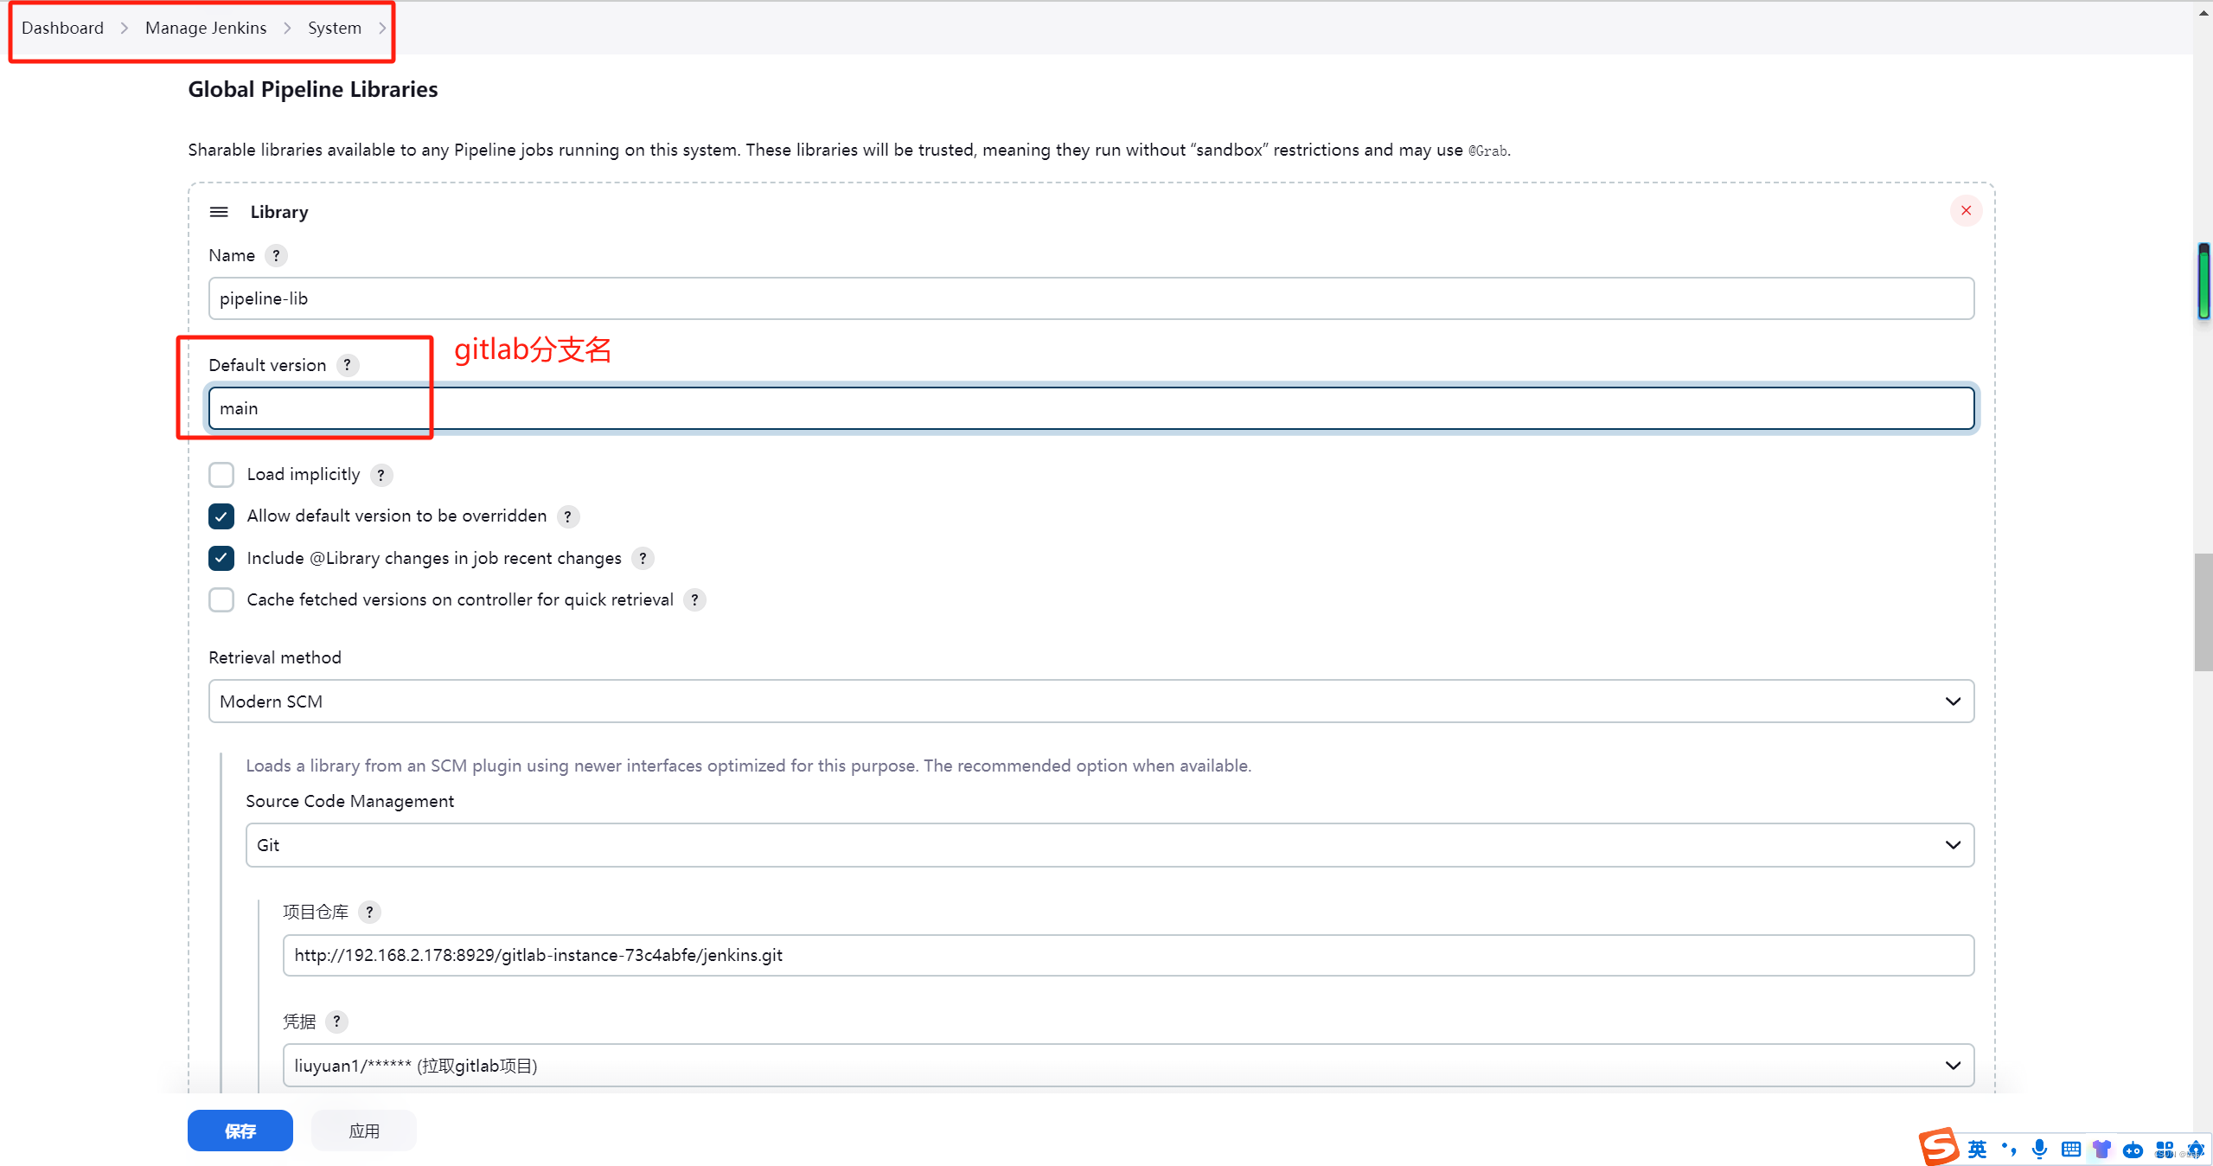The height and width of the screenshot is (1166, 2213).
Task: Delete library with red X button
Action: pos(1965,210)
